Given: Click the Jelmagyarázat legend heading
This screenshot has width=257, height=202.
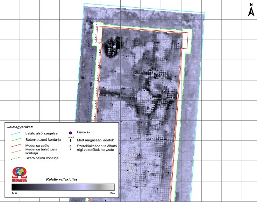Looking at the screenshot, I should coord(20,127).
